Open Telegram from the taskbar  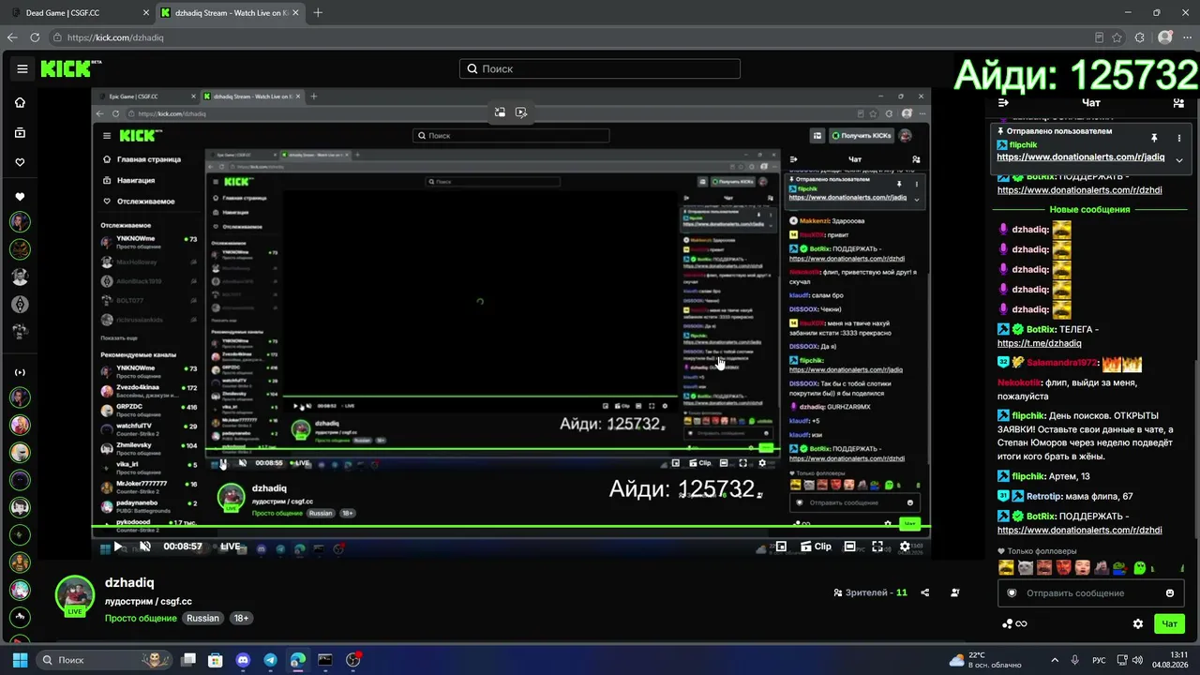point(271,660)
